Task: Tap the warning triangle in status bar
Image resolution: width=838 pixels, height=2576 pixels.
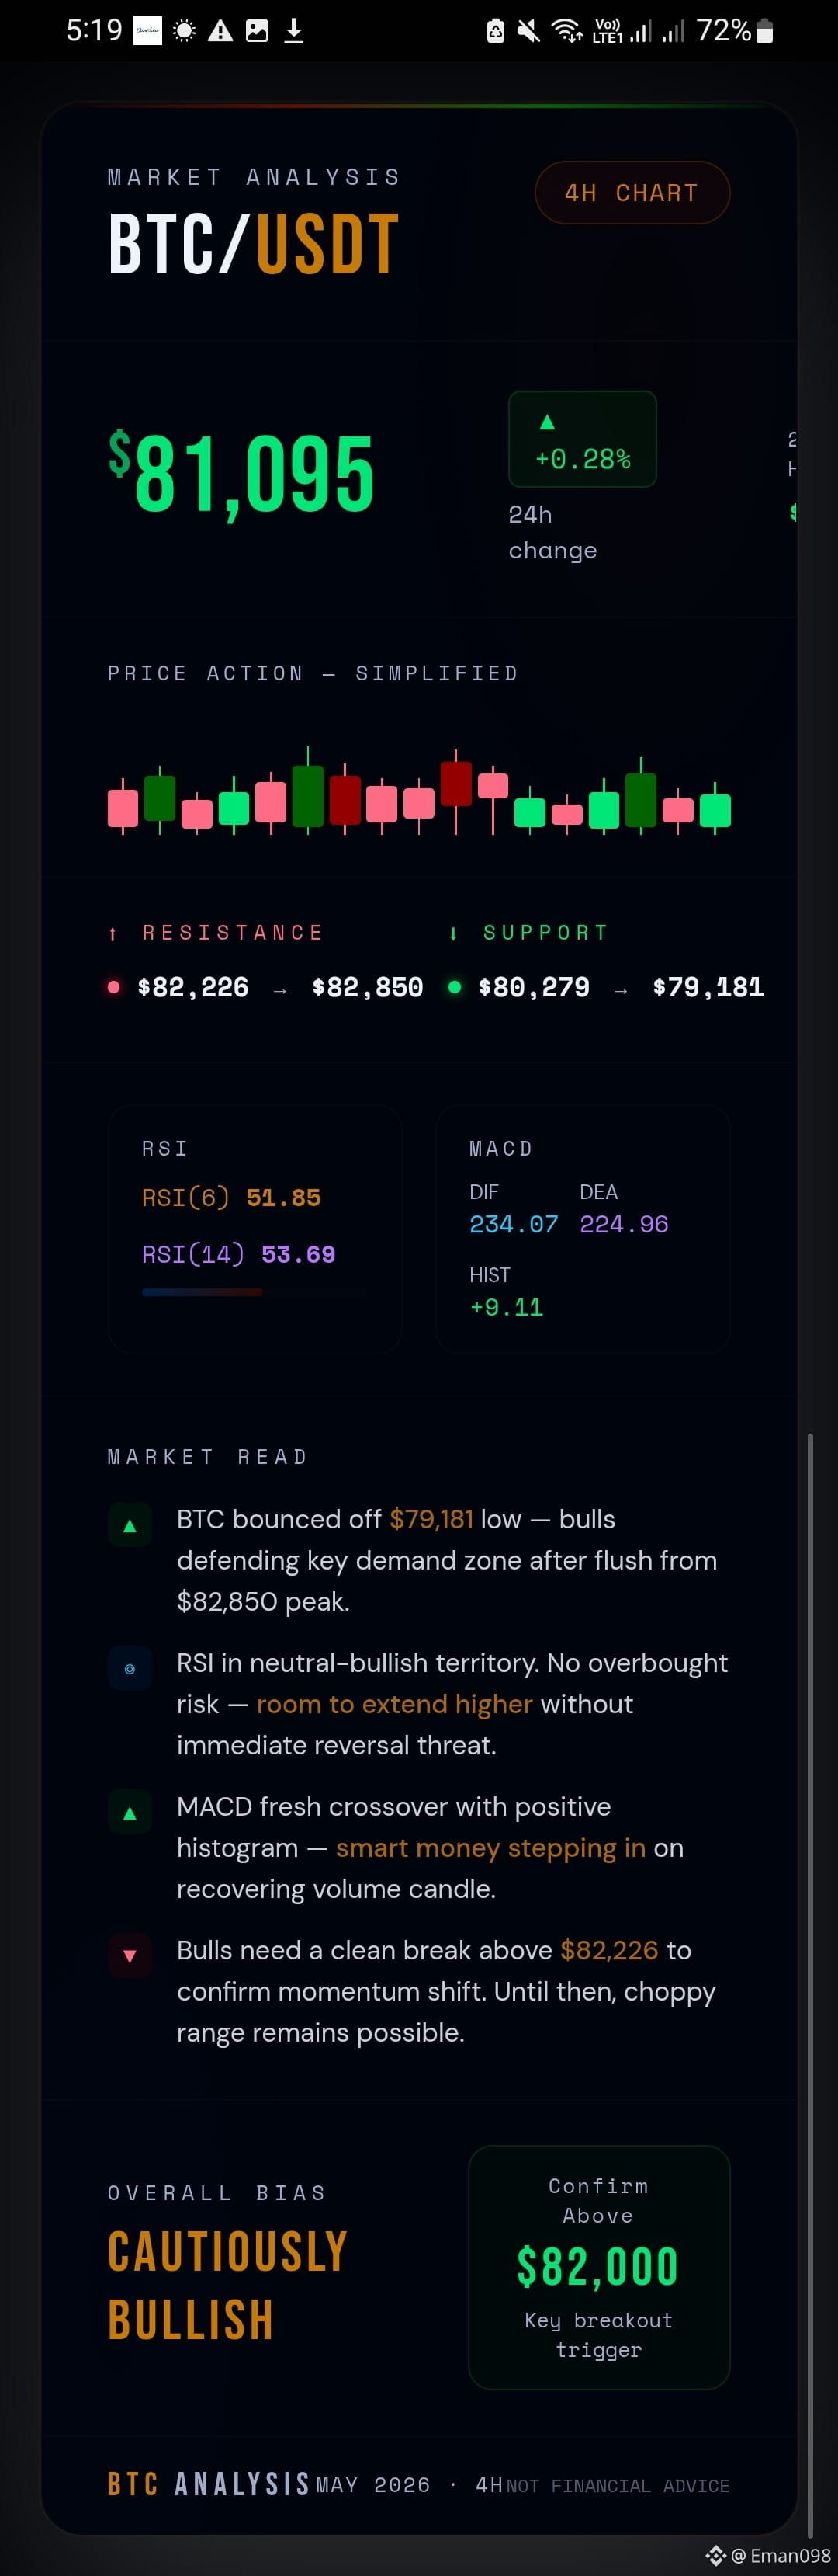Action: point(220,31)
